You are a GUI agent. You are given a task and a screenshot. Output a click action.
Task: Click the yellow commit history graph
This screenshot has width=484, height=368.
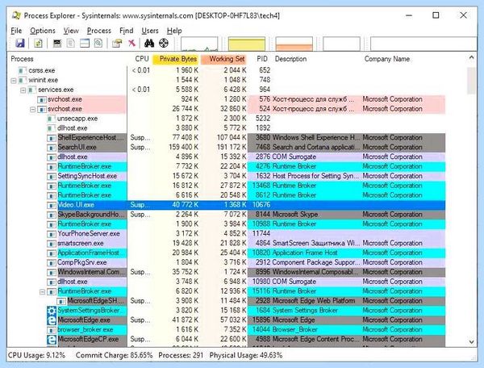click(247, 44)
